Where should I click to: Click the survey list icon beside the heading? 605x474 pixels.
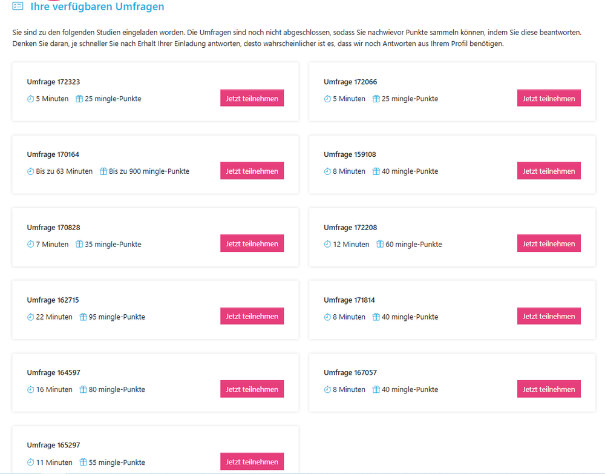coord(18,6)
